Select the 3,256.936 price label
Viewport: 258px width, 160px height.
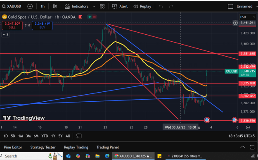coord(247,120)
